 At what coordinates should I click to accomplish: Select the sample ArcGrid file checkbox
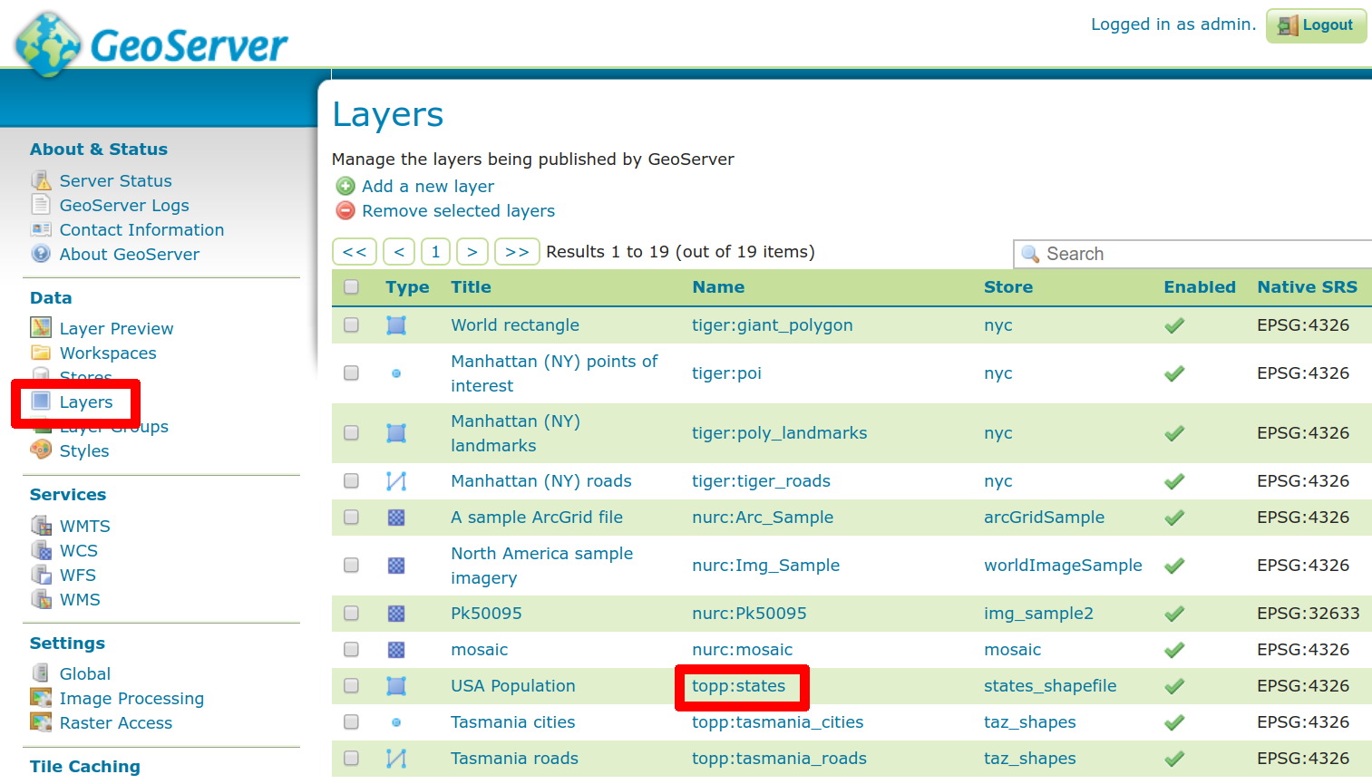point(351,517)
